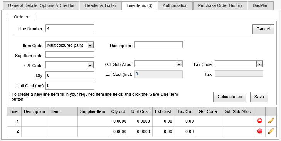The height and width of the screenshot is (141, 281).
Task: Focus the Line Number field
Action: 70,28
